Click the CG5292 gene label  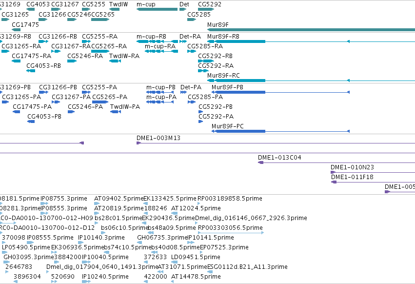[210, 4]
